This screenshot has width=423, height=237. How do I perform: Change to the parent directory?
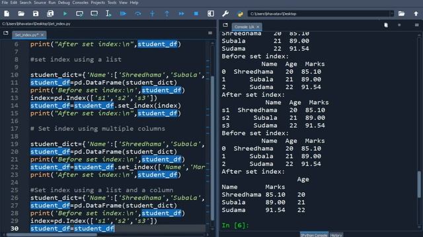[416, 14]
